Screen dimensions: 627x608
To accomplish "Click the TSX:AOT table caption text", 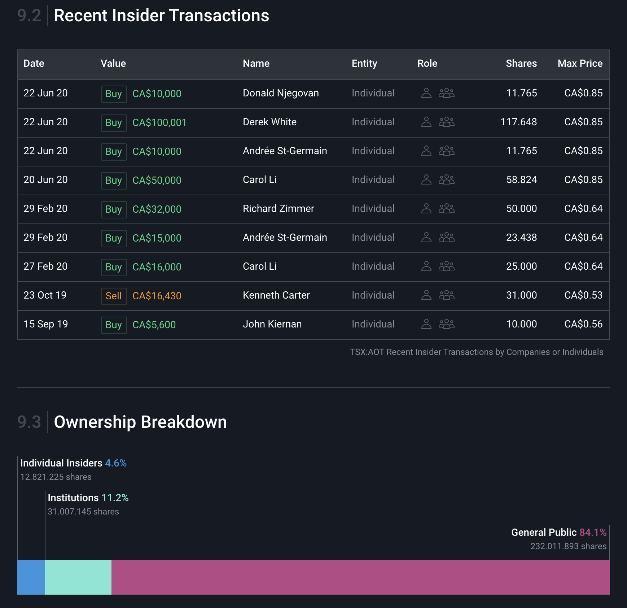I will [x=477, y=352].
